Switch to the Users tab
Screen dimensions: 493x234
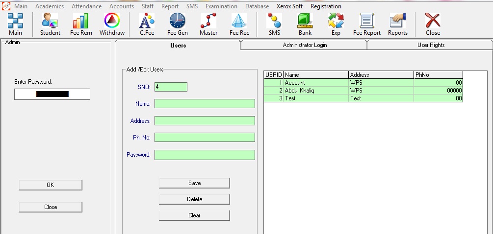click(x=178, y=45)
